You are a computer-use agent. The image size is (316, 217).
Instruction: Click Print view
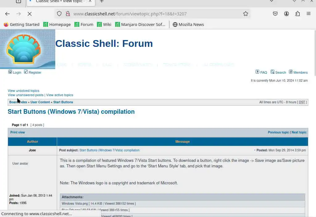click(18, 132)
